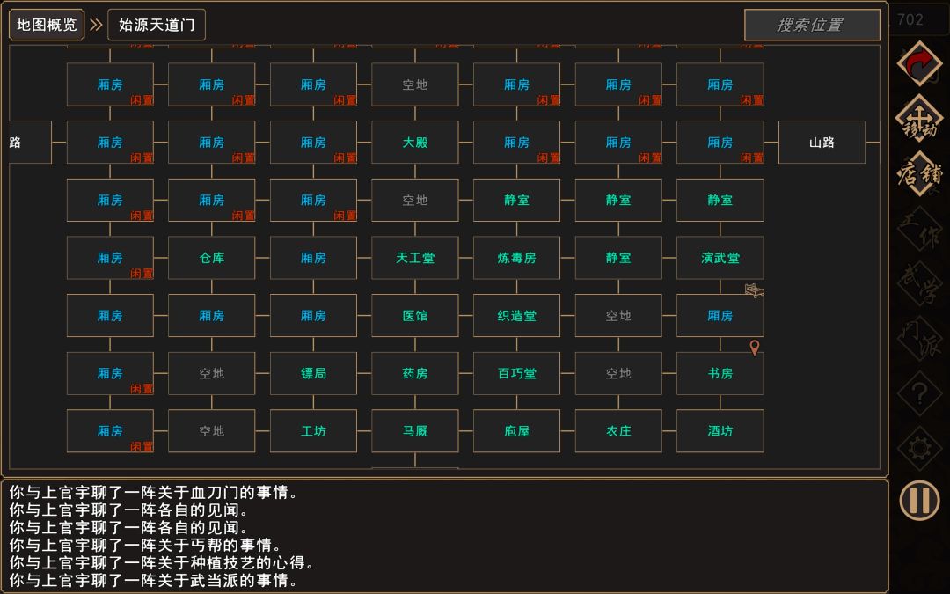The width and height of the screenshot is (950, 594).
Task: Click the partial 路 cell at left edge
Action: coord(30,143)
